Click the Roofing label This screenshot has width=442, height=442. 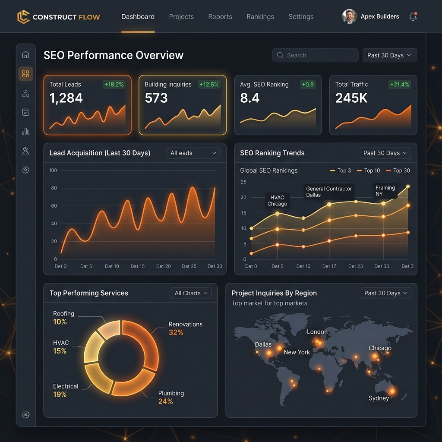(x=64, y=313)
